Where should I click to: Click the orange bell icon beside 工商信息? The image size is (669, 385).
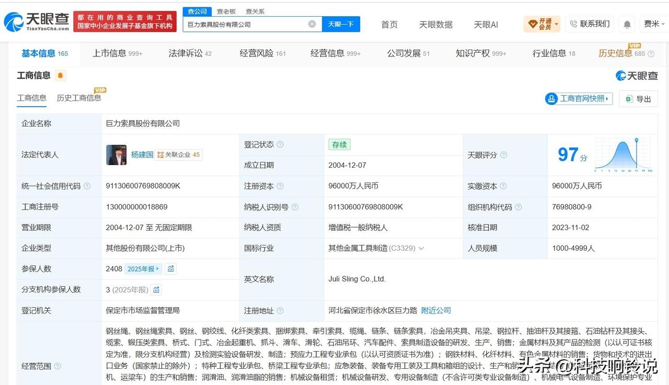point(61,76)
